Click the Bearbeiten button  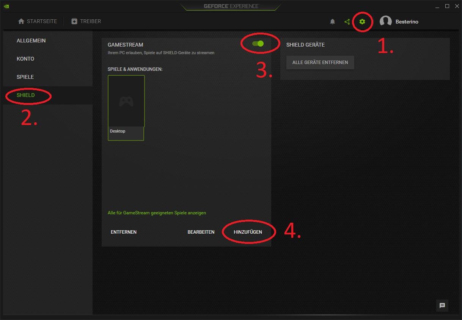(201, 232)
